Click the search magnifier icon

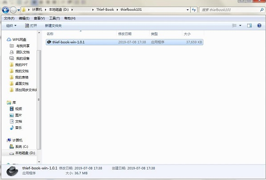coord(262,10)
